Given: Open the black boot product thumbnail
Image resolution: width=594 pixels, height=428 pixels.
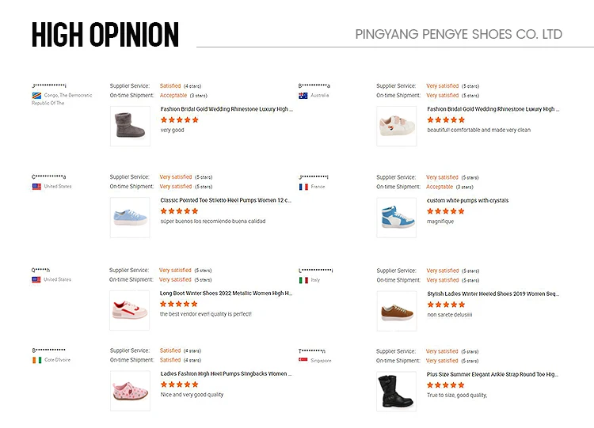Looking at the screenshot, I should click(396, 390).
